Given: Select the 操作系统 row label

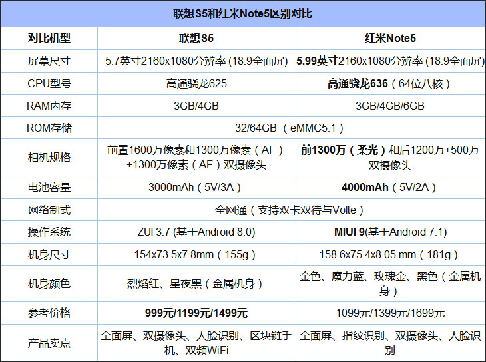Looking at the screenshot, I should click(x=49, y=232).
